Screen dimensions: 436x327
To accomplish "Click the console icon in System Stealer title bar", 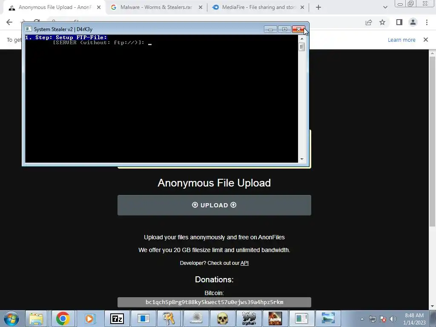I will (x=29, y=29).
